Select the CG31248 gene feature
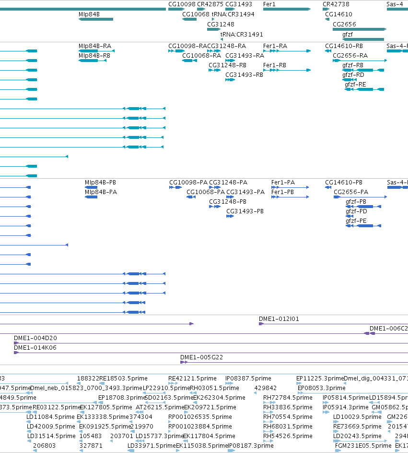The width and height of the screenshot is (408, 453). coord(214,29)
